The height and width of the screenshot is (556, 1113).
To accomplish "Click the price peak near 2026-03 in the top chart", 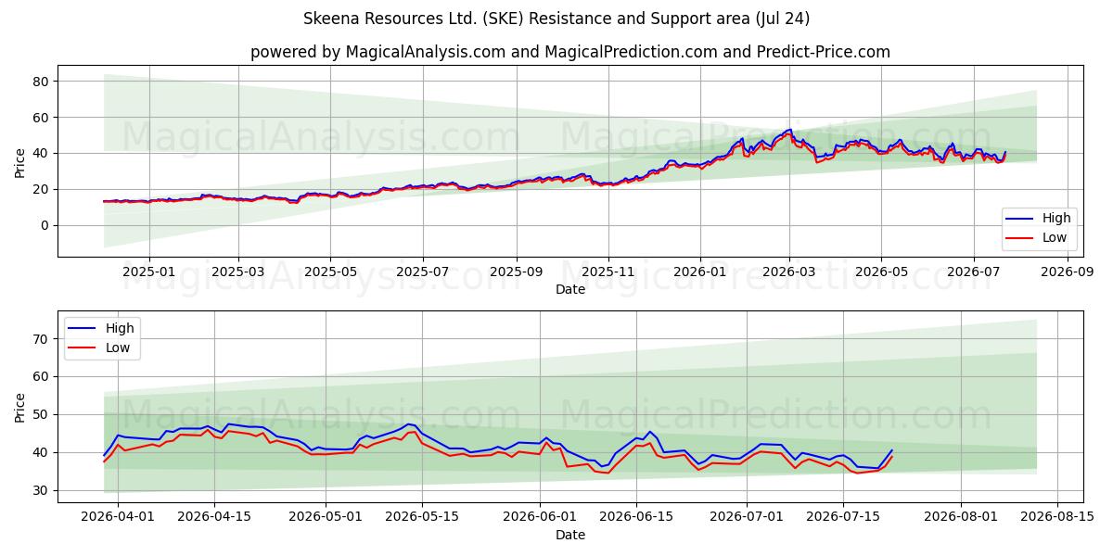I will click(x=789, y=130).
